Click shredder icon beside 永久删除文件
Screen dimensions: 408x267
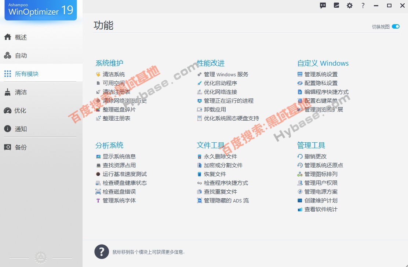click(199, 157)
